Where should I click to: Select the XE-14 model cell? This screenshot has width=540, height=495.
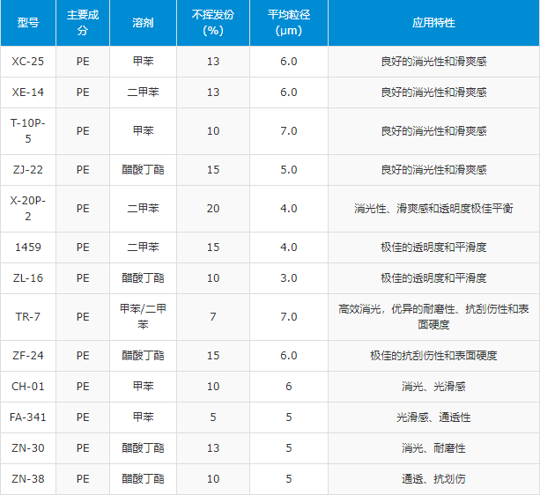[x=27, y=92]
